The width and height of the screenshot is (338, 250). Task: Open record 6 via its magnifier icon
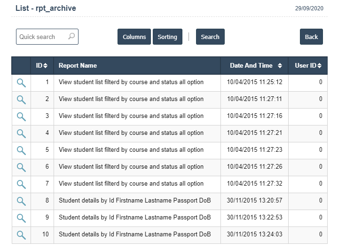coord(21,167)
